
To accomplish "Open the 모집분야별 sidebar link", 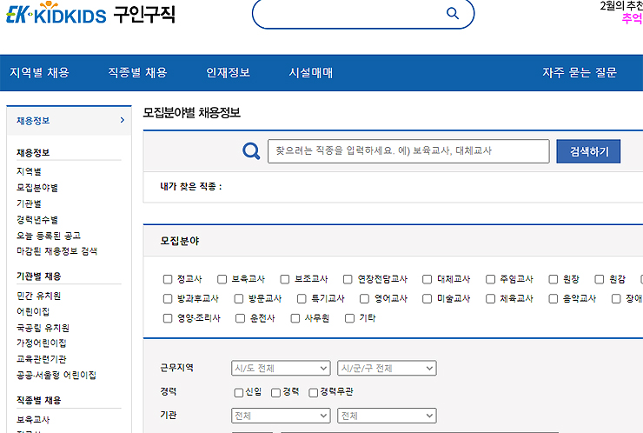I will (x=36, y=188).
